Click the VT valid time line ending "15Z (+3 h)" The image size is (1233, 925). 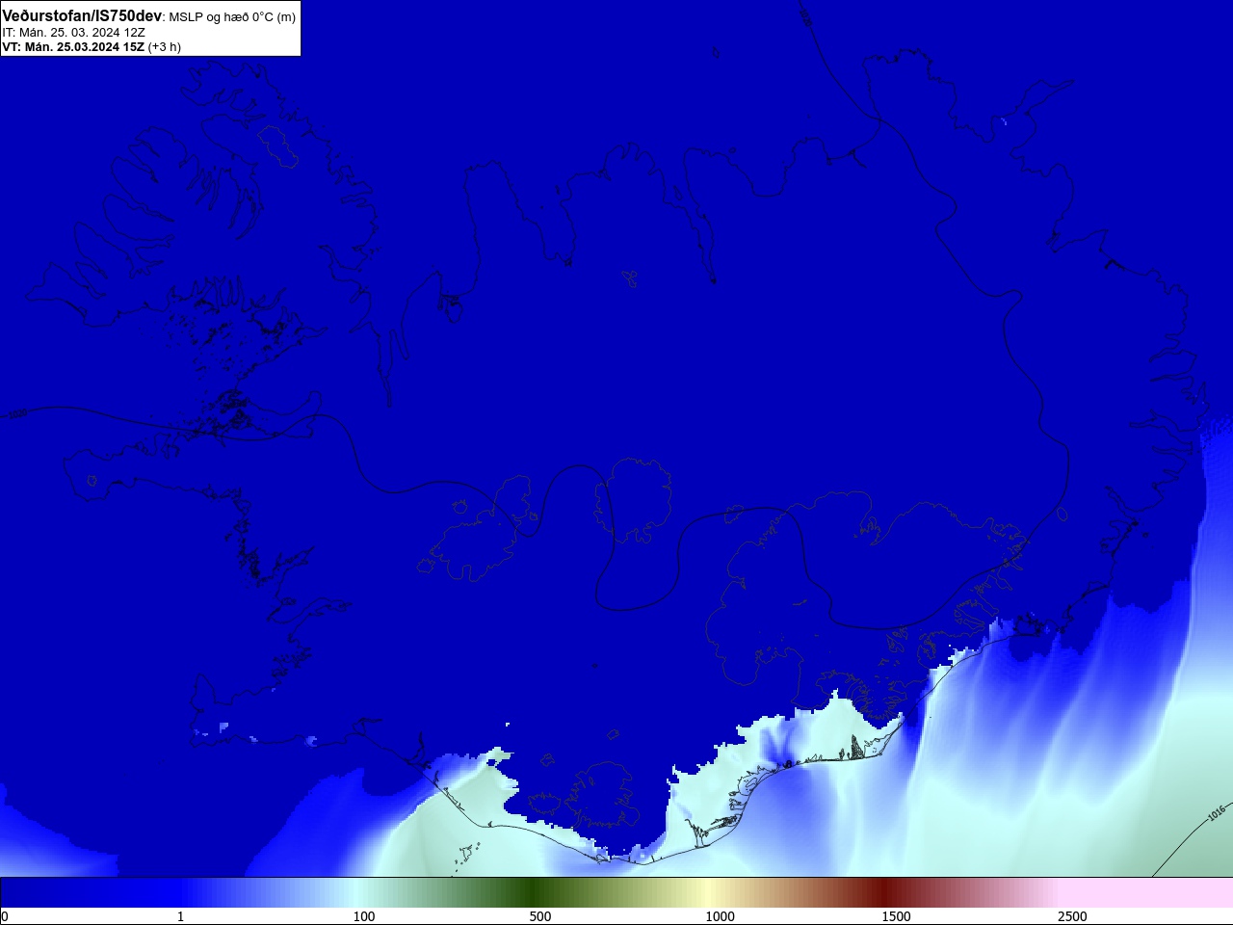pyautogui.click(x=92, y=46)
